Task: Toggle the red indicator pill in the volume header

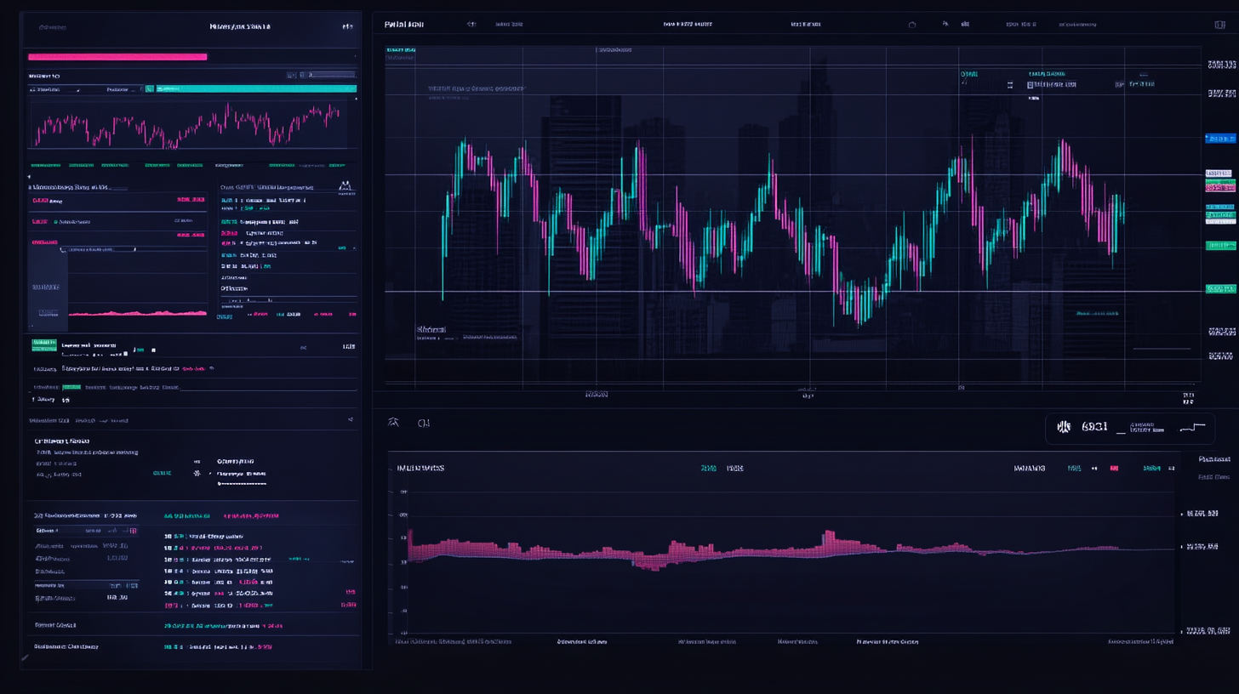Action: pos(1115,469)
